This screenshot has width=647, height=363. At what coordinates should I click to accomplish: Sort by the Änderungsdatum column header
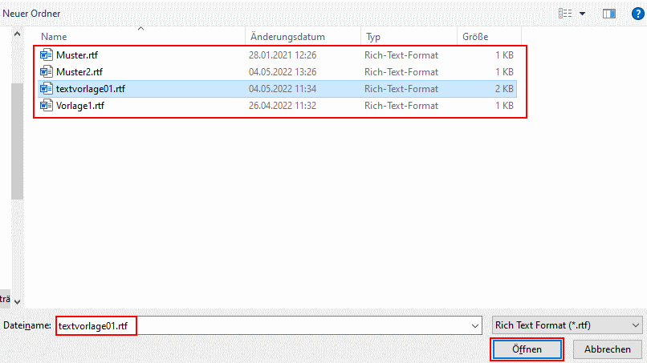(287, 37)
